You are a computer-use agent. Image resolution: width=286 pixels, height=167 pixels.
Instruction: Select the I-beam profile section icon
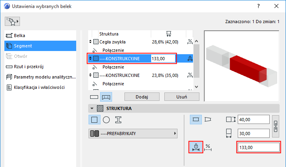(x=118, y=119)
